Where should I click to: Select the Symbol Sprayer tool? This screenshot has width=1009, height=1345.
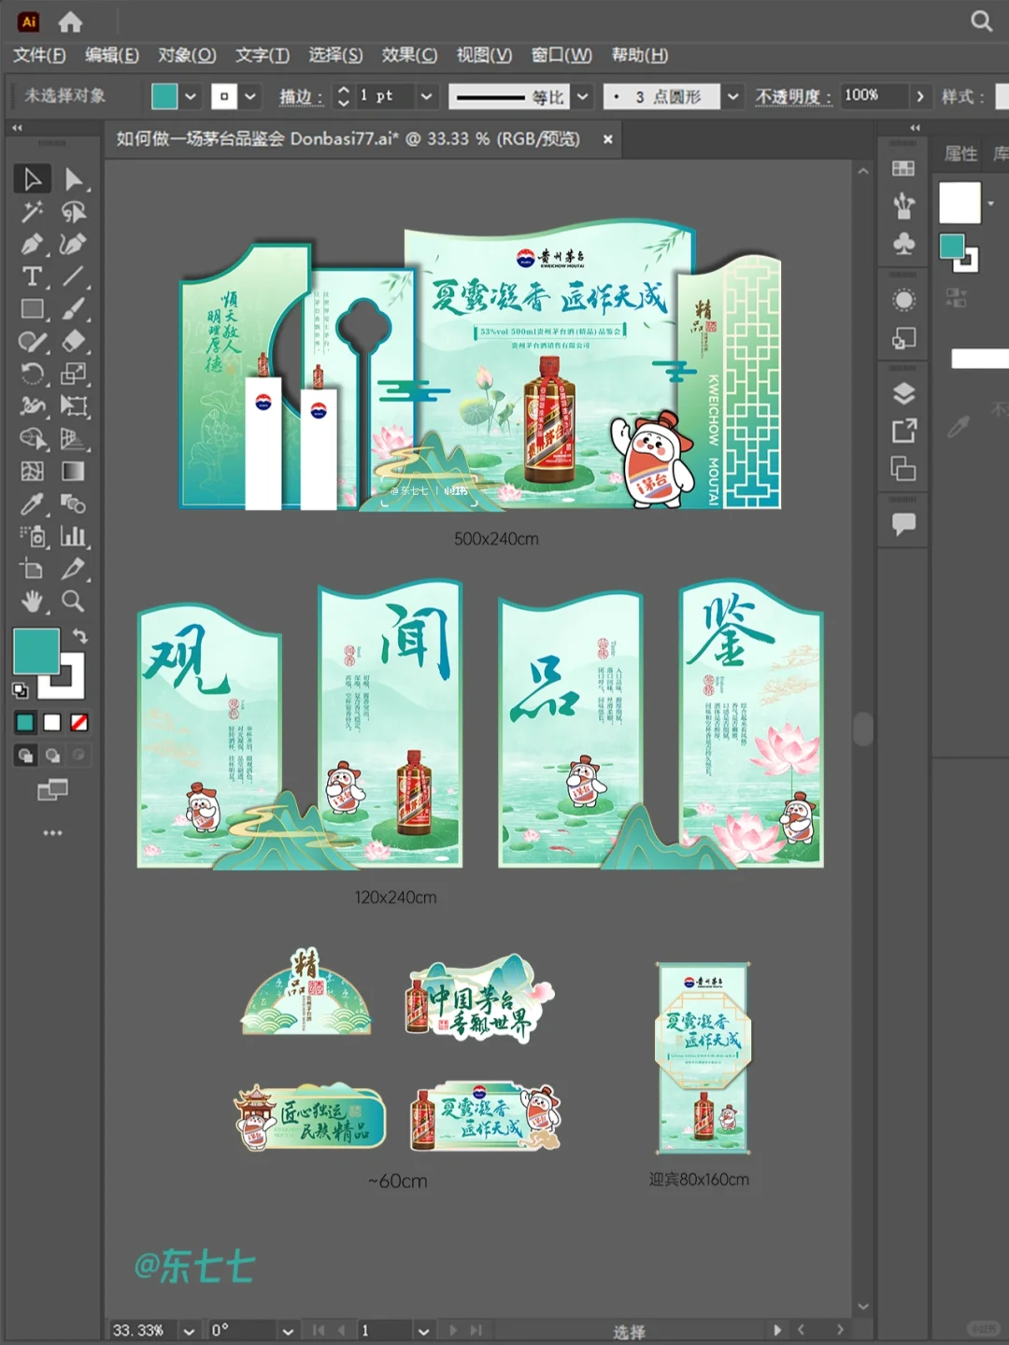click(32, 536)
